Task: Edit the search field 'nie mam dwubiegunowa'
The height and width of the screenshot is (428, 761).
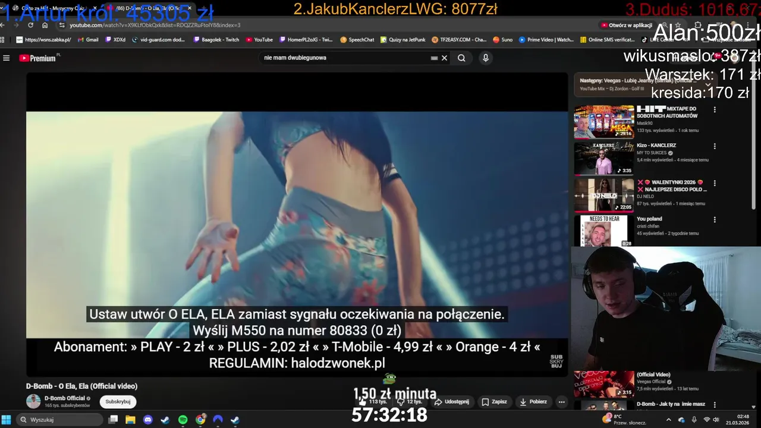Action: (345, 58)
